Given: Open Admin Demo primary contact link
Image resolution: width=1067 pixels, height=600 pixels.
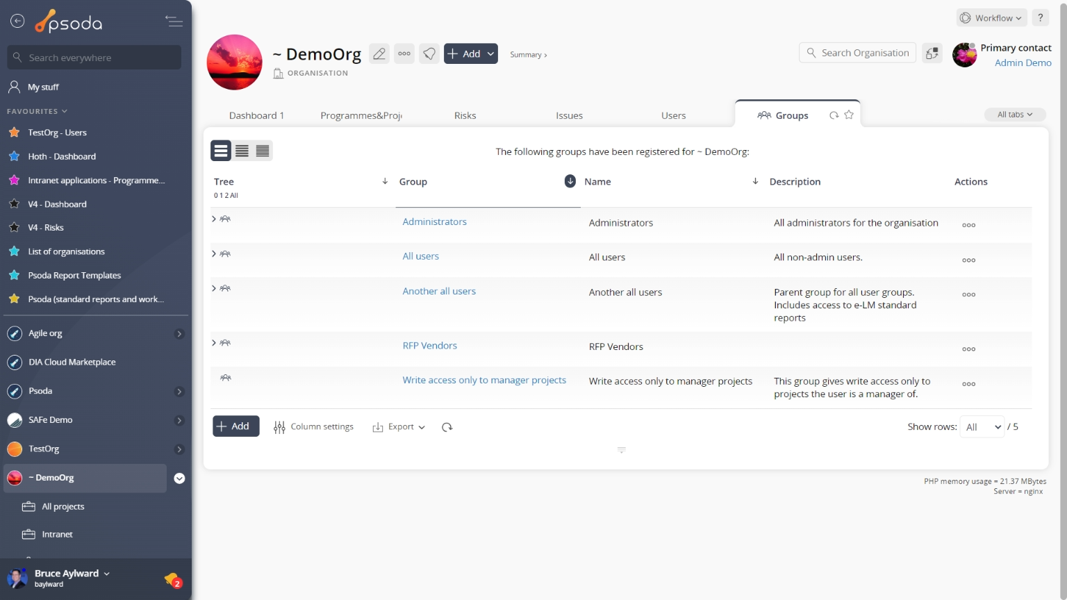Looking at the screenshot, I should coord(1023,62).
